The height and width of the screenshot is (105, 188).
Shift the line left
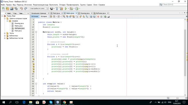[91, 17]
